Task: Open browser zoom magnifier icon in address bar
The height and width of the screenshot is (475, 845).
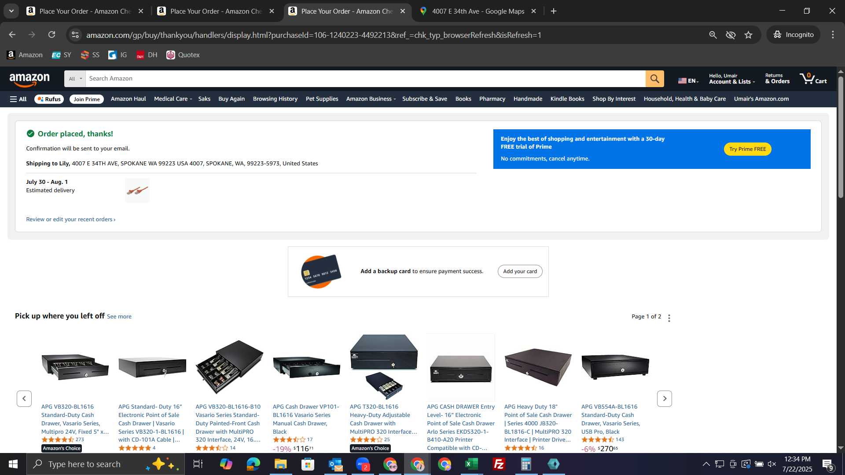Action: pyautogui.click(x=713, y=35)
